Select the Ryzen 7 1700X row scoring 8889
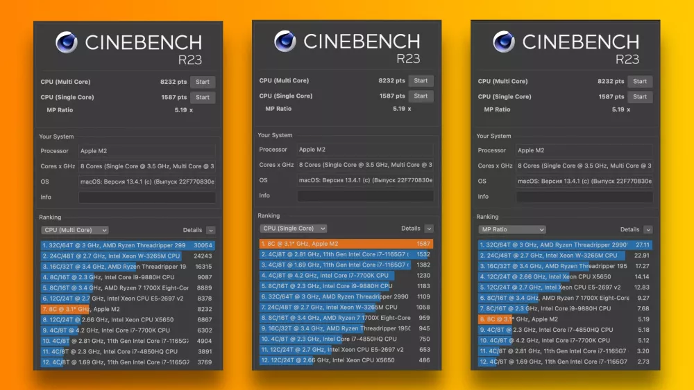 pyautogui.click(x=128, y=288)
